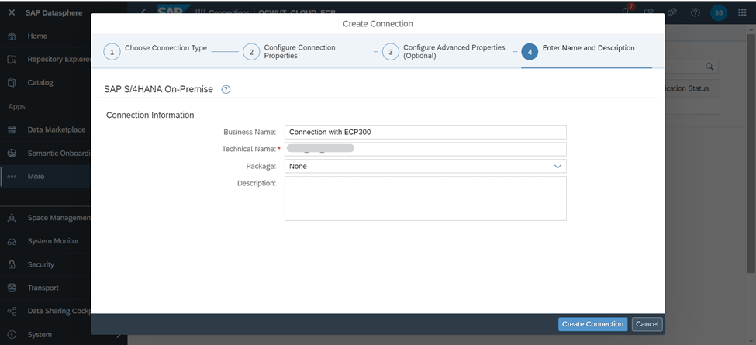Open Security in the sidebar
The height and width of the screenshot is (345, 756).
pos(45,264)
